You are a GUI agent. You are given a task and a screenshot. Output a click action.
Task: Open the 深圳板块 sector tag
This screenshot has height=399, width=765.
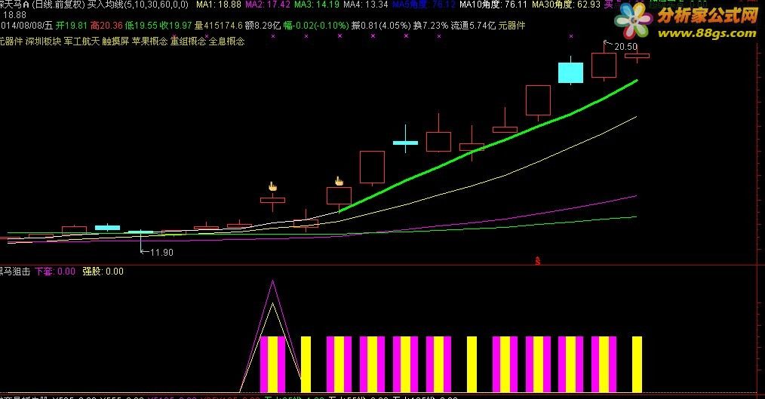pos(44,41)
